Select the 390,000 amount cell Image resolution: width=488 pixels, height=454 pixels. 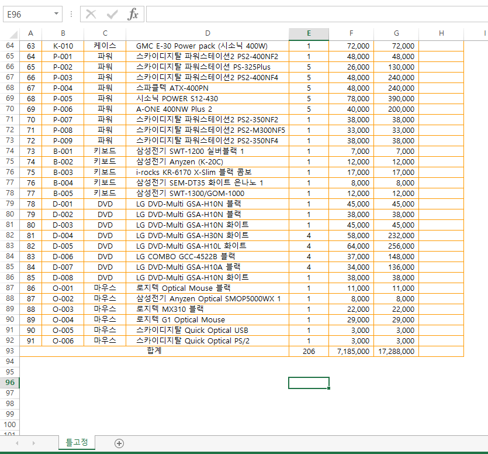(x=396, y=99)
